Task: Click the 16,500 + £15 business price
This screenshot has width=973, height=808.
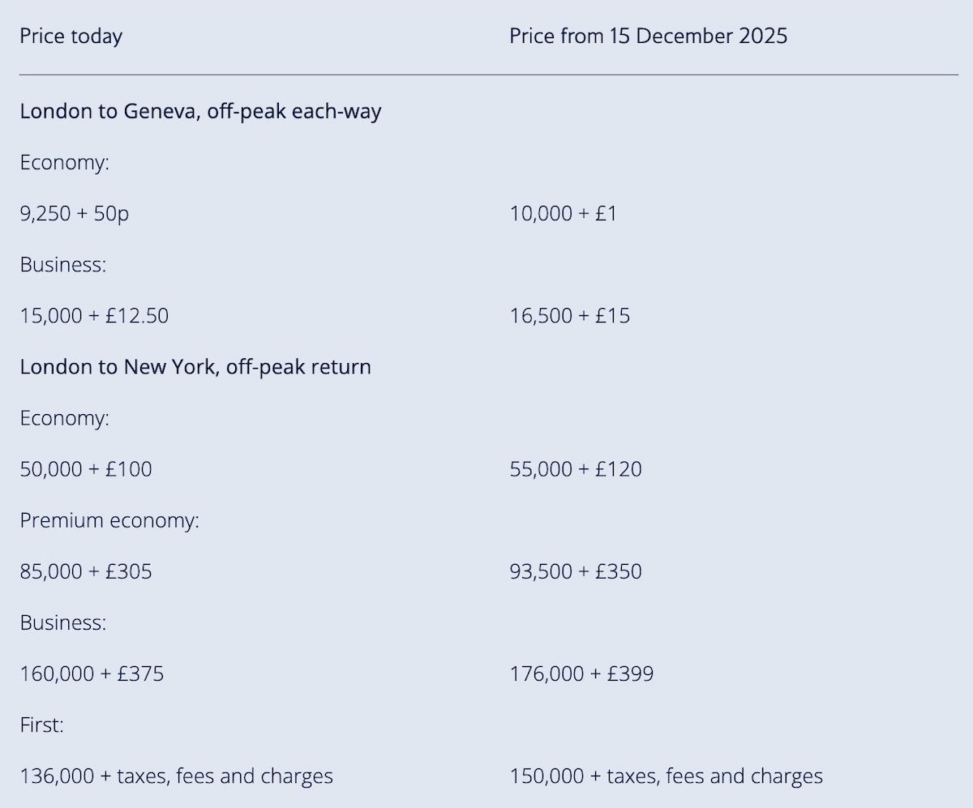Action: coord(569,316)
